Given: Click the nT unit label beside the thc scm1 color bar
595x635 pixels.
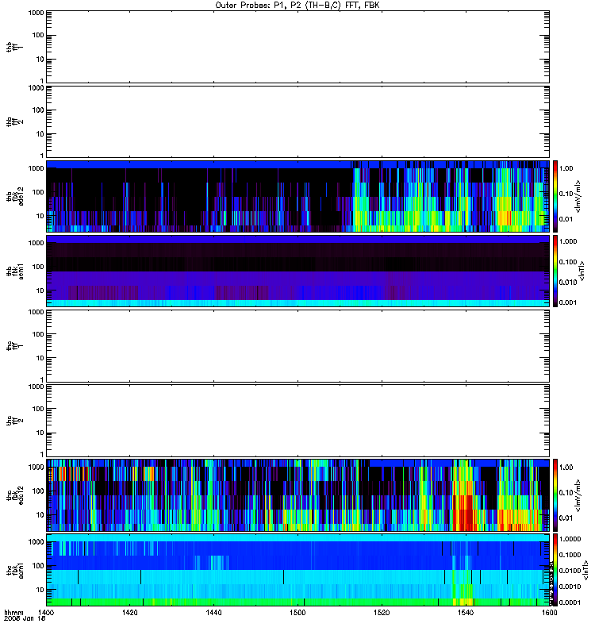Looking at the screenshot, I should point(585,570).
